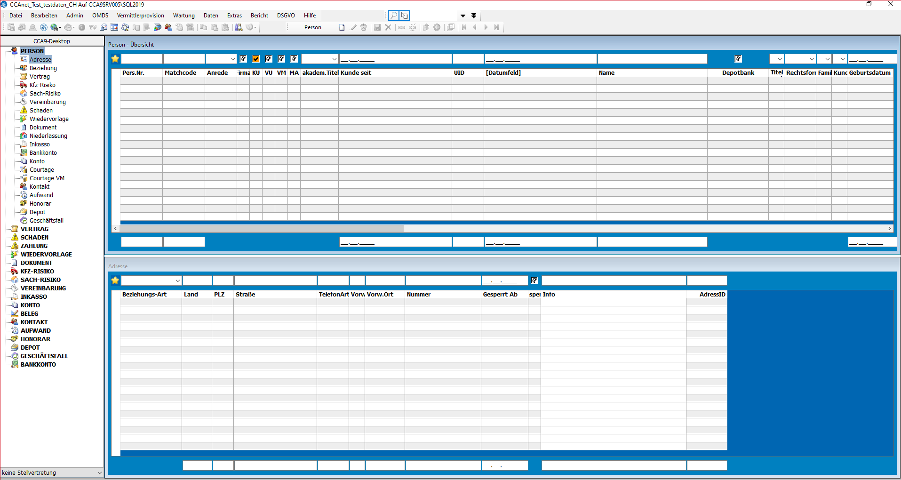Open the DSGVO menu
Screen dimensions: 901x480
[x=286, y=16]
